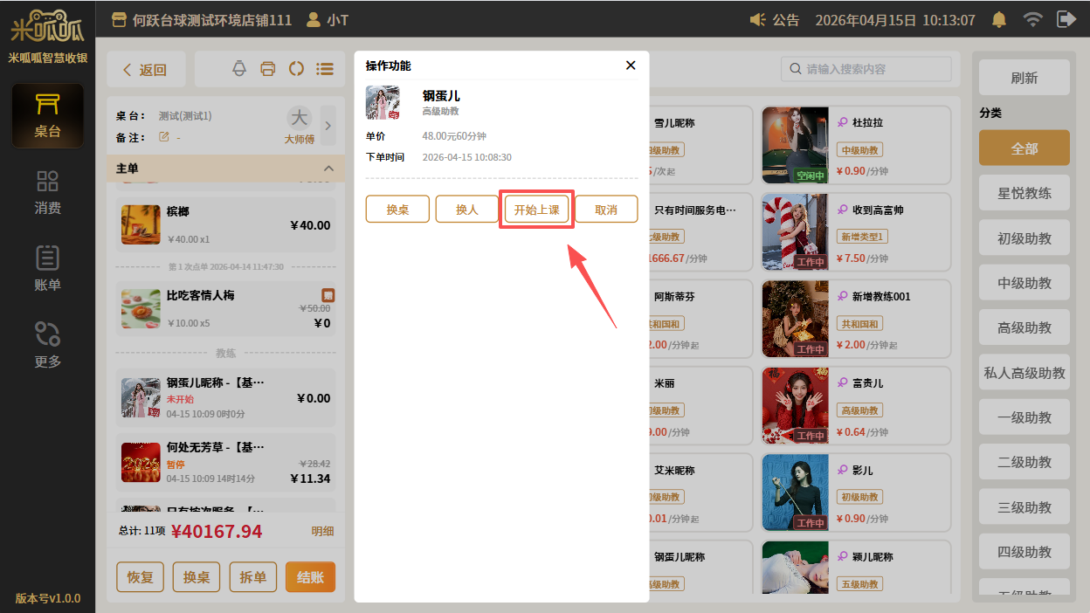Click the logout icon at top right

point(1066,19)
